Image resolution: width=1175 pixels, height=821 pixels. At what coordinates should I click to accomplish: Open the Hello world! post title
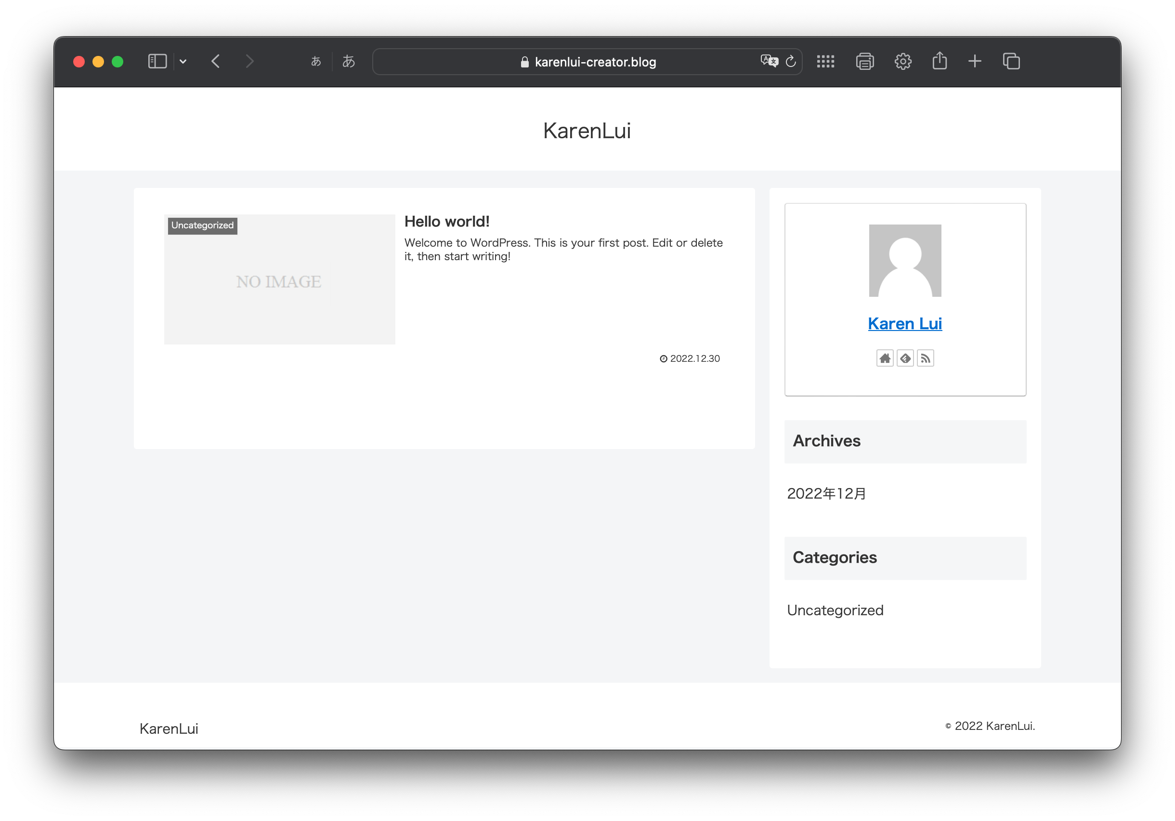(446, 221)
